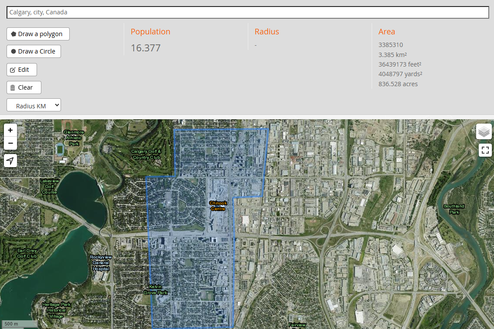Click the Rockyview General Hospital label
This screenshot has height=329, width=494.
click(101, 263)
